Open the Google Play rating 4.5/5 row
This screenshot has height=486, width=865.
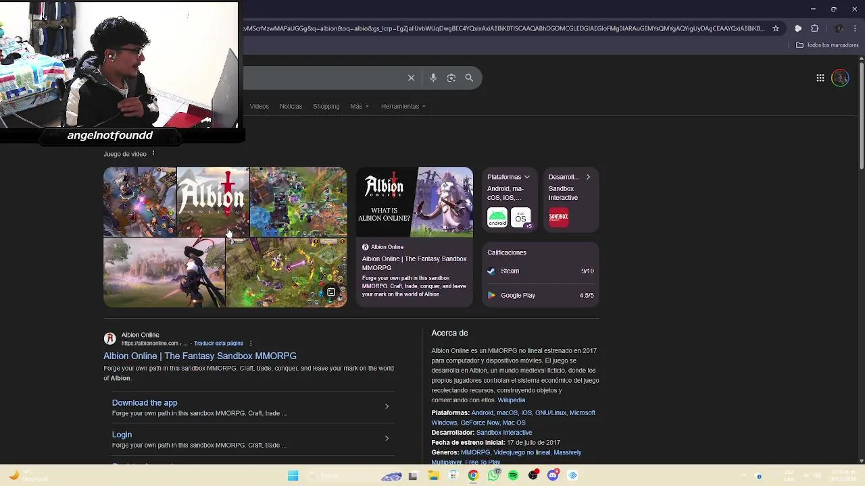(x=541, y=295)
